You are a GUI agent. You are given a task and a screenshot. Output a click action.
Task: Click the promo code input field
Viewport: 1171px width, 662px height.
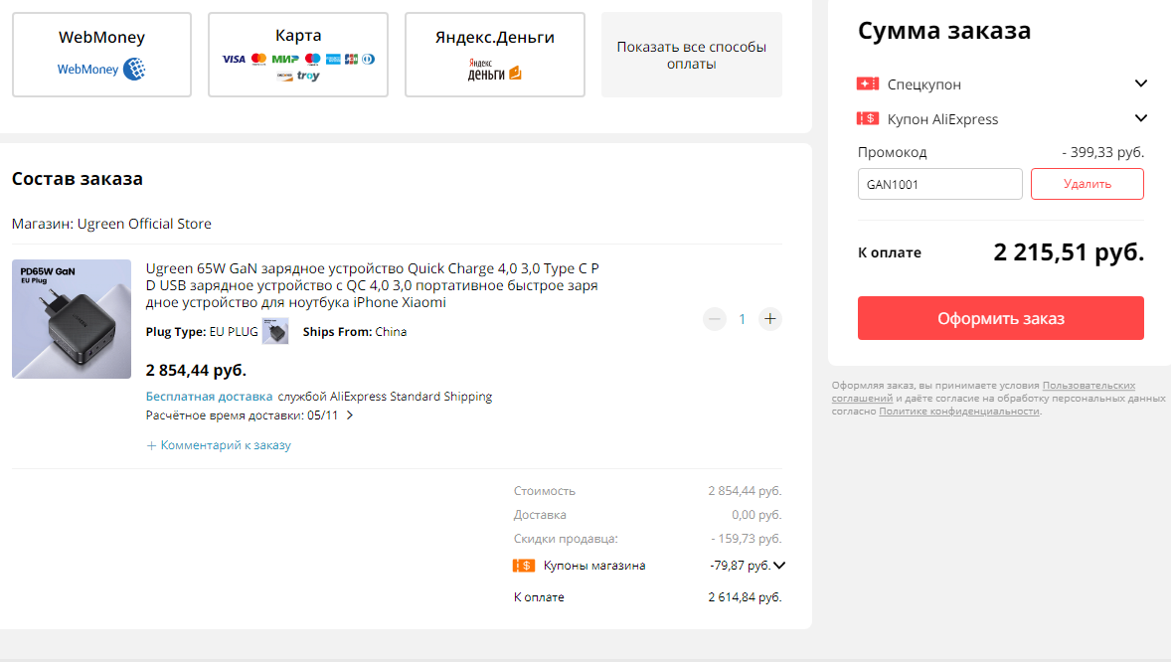[939, 184]
